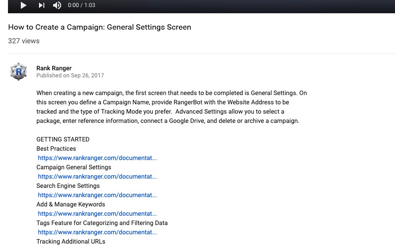This screenshot has height=248, width=395.
Task: Click the 0:00 / 1:03 time display
Action: (81, 5)
